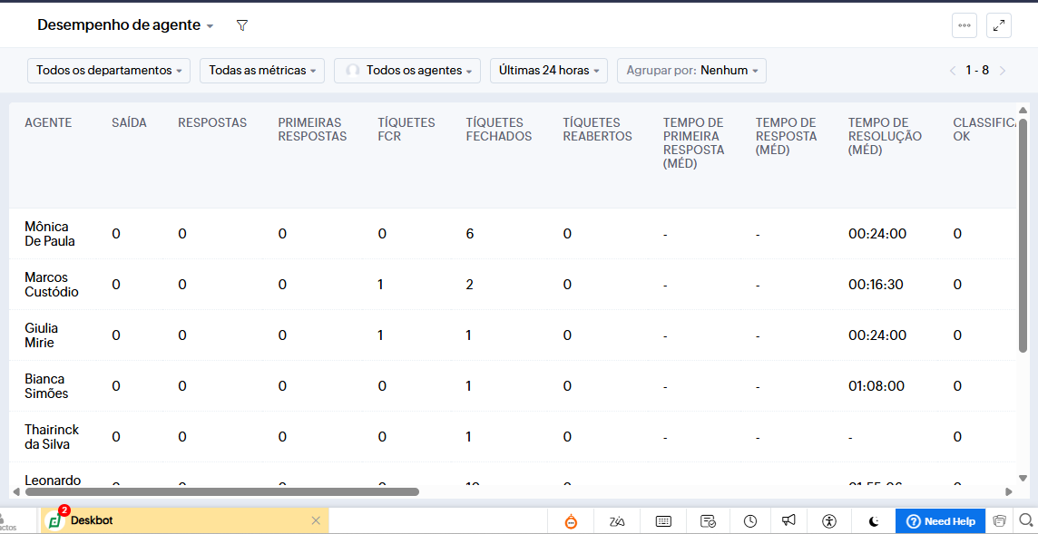Image resolution: width=1038 pixels, height=534 pixels.
Task: Open the announcements megaphone icon
Action: click(x=788, y=521)
